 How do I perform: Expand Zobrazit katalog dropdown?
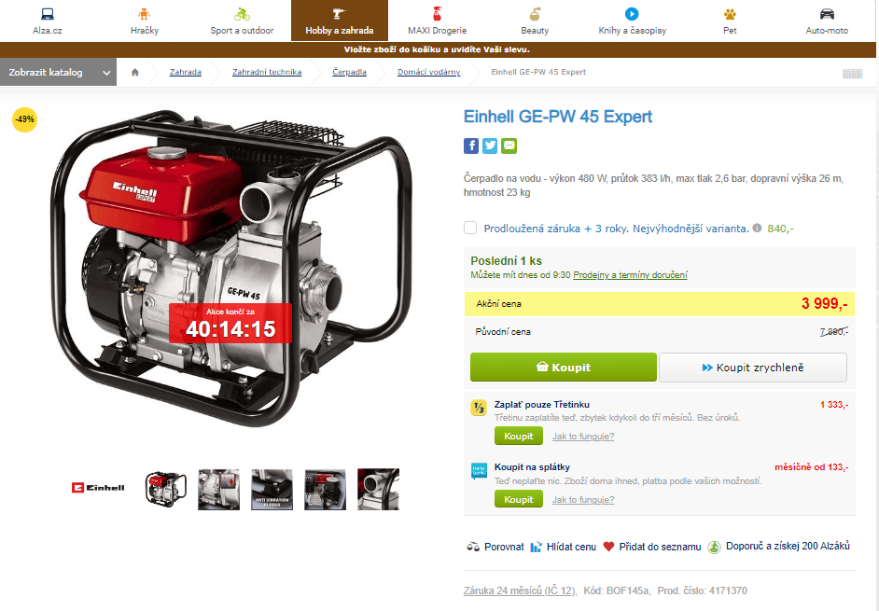tap(58, 73)
